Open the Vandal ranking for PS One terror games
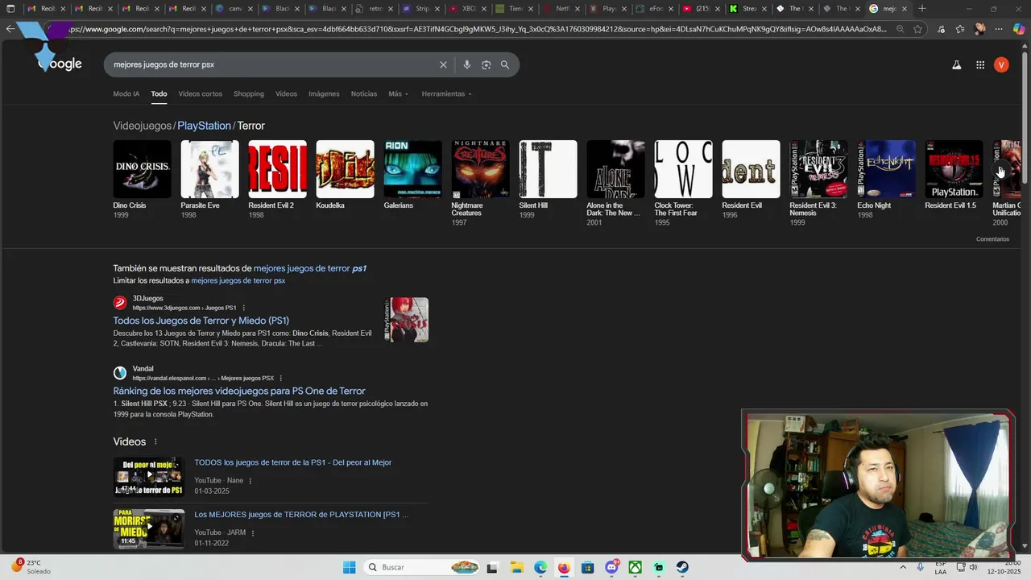1031x580 pixels. tap(239, 391)
